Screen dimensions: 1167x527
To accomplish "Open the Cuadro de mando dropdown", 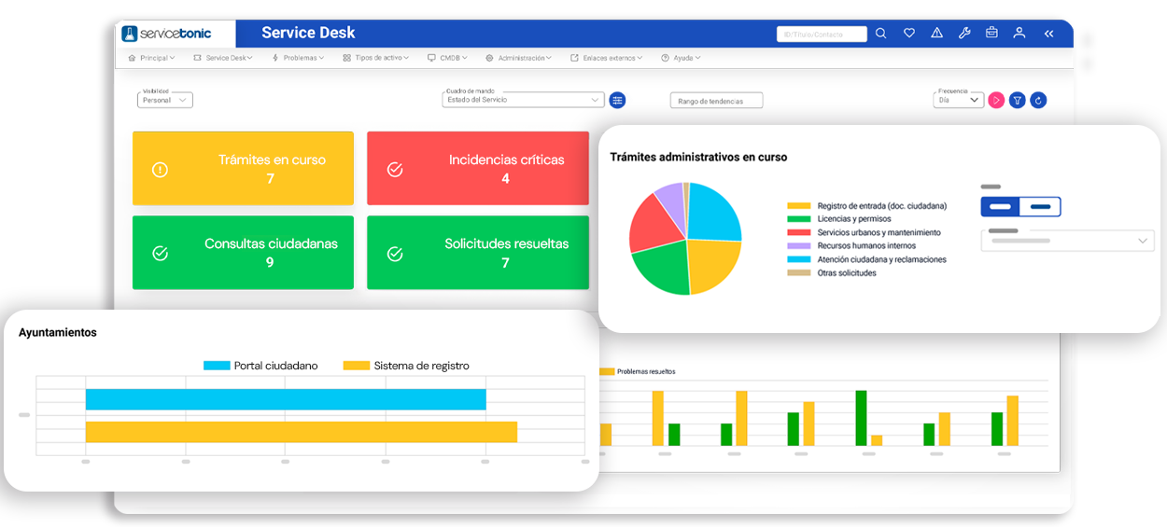I will click(523, 100).
